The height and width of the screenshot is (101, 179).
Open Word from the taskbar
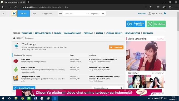(x=35, y=98)
